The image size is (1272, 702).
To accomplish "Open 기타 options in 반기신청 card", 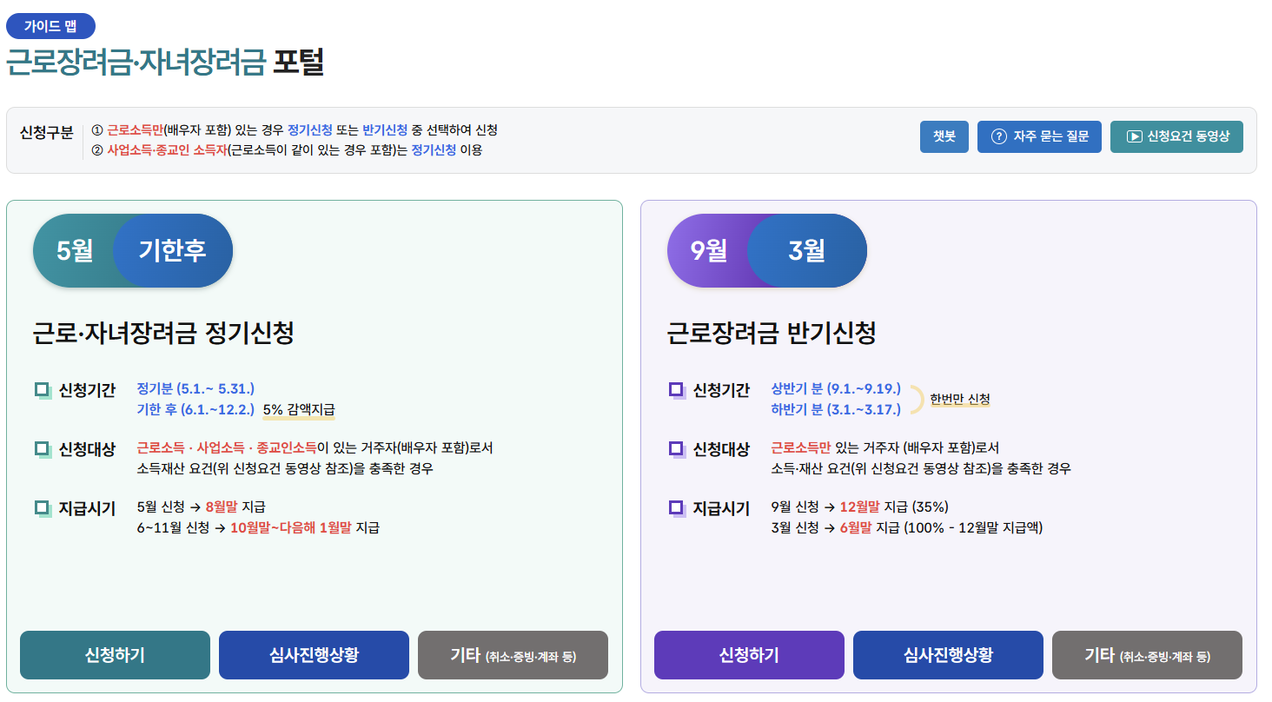I will click(x=1147, y=655).
